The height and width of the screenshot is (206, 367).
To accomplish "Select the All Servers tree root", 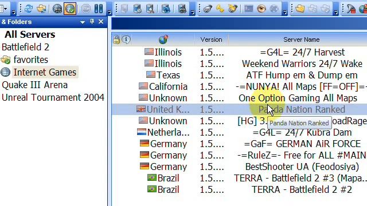I will point(30,34).
